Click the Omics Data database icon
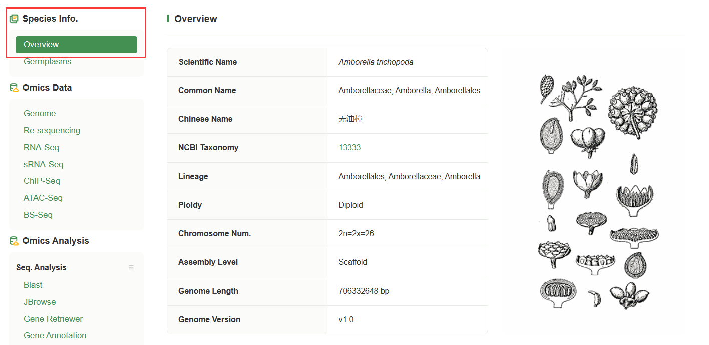Screen dimensions: 709x345 (x=14, y=88)
